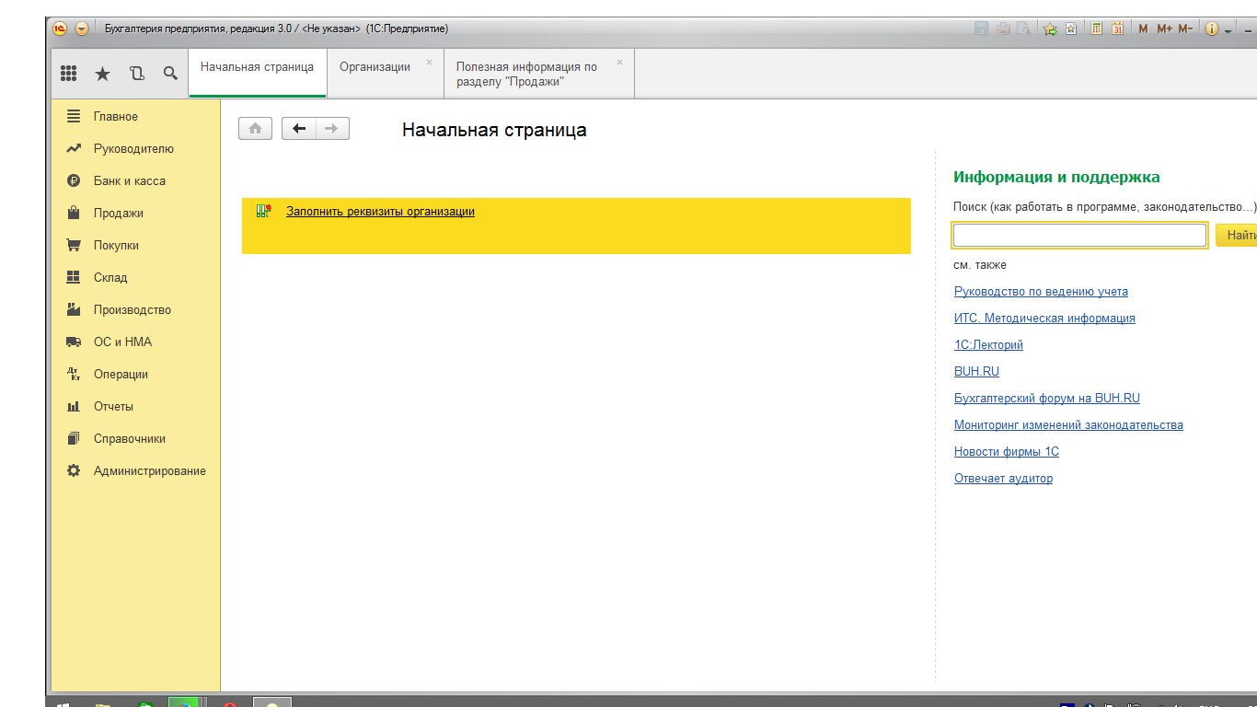Go back with left arrow button
Viewport: 1257px width, 707px height.
click(x=298, y=129)
